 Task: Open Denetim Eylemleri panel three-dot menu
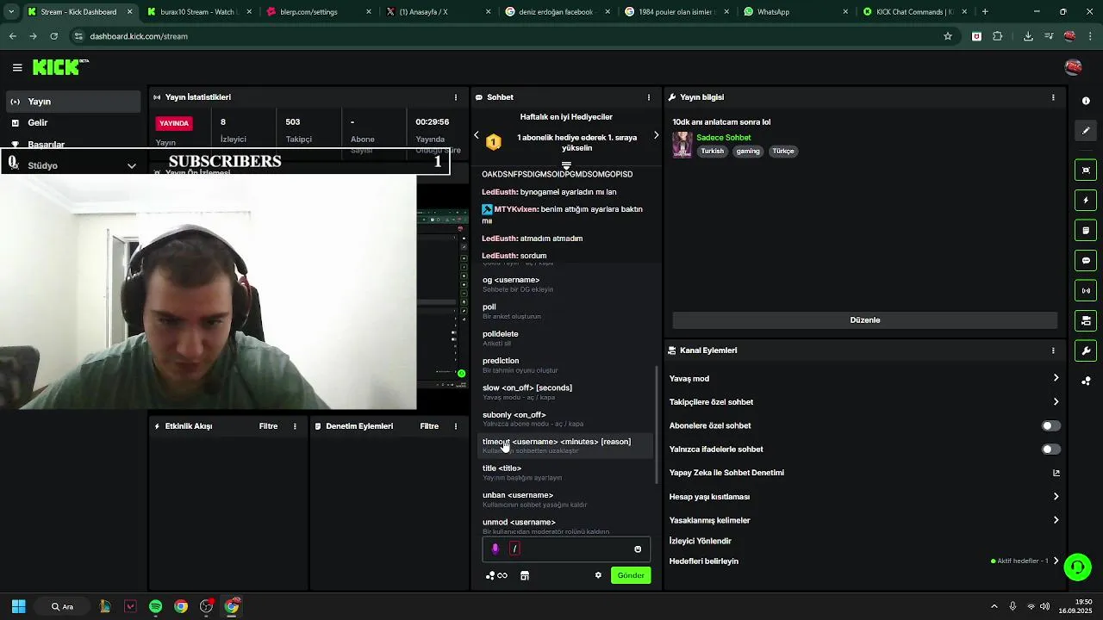[x=456, y=426]
